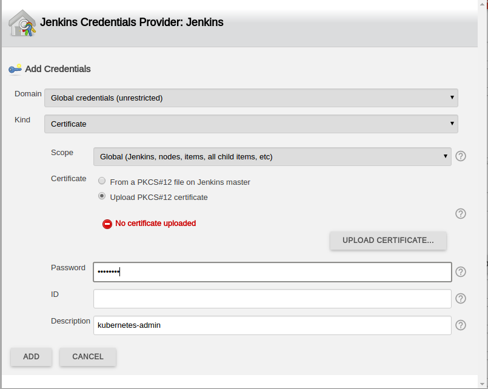Click the red no-certificate error icon
Image resolution: width=488 pixels, height=389 pixels.
click(107, 224)
